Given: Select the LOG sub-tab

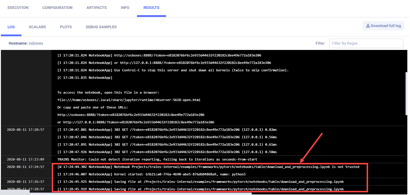Looking at the screenshot, I should (11, 27).
